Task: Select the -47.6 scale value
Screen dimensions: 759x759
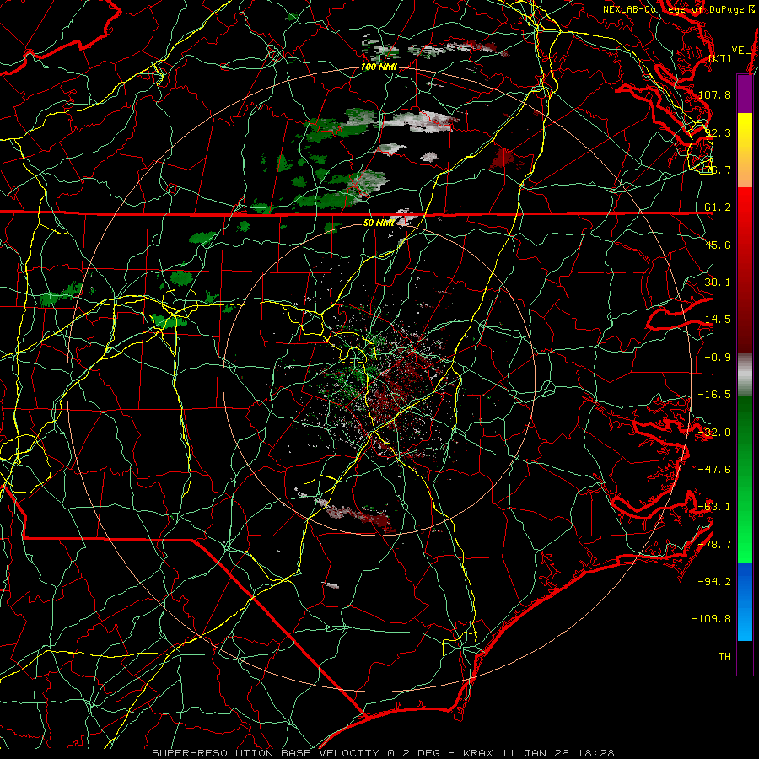Action: click(714, 470)
